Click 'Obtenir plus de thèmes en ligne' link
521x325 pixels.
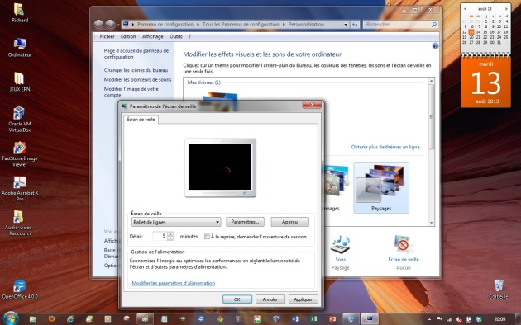pos(385,147)
